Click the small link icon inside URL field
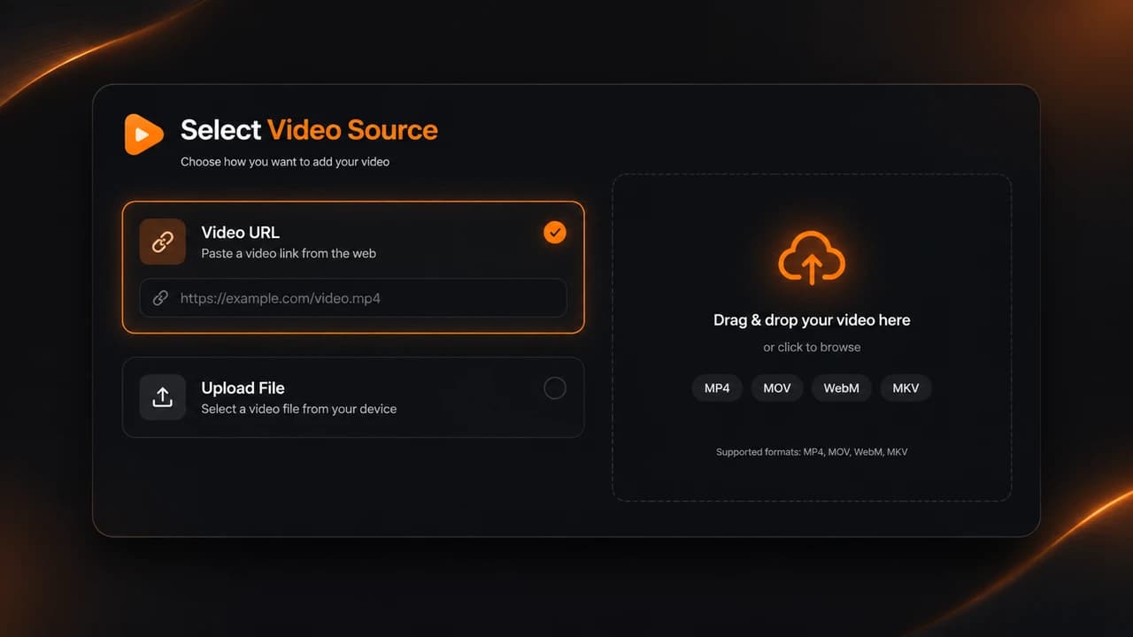The height and width of the screenshot is (637, 1133). click(x=160, y=298)
